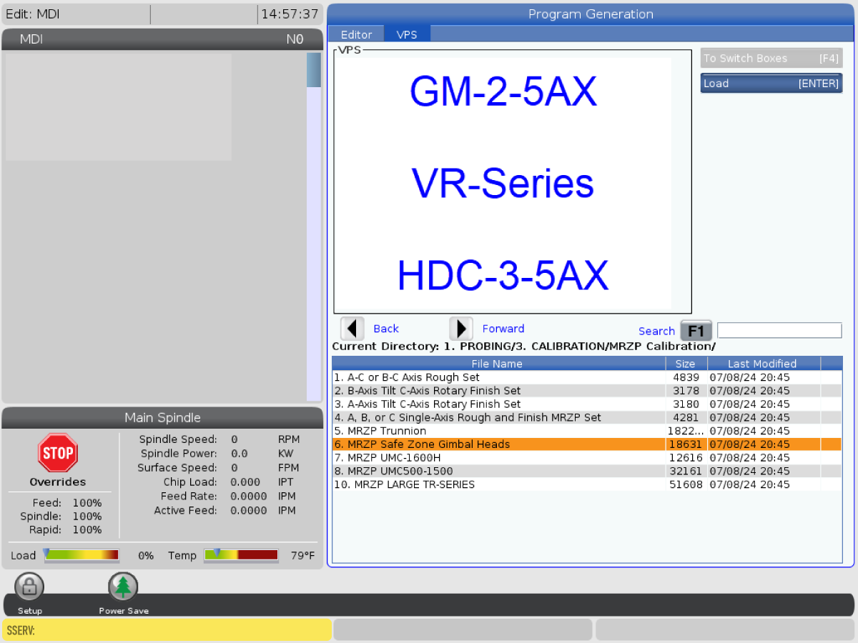Click the Rapid override 100% value
The image size is (858, 643).
click(x=87, y=530)
